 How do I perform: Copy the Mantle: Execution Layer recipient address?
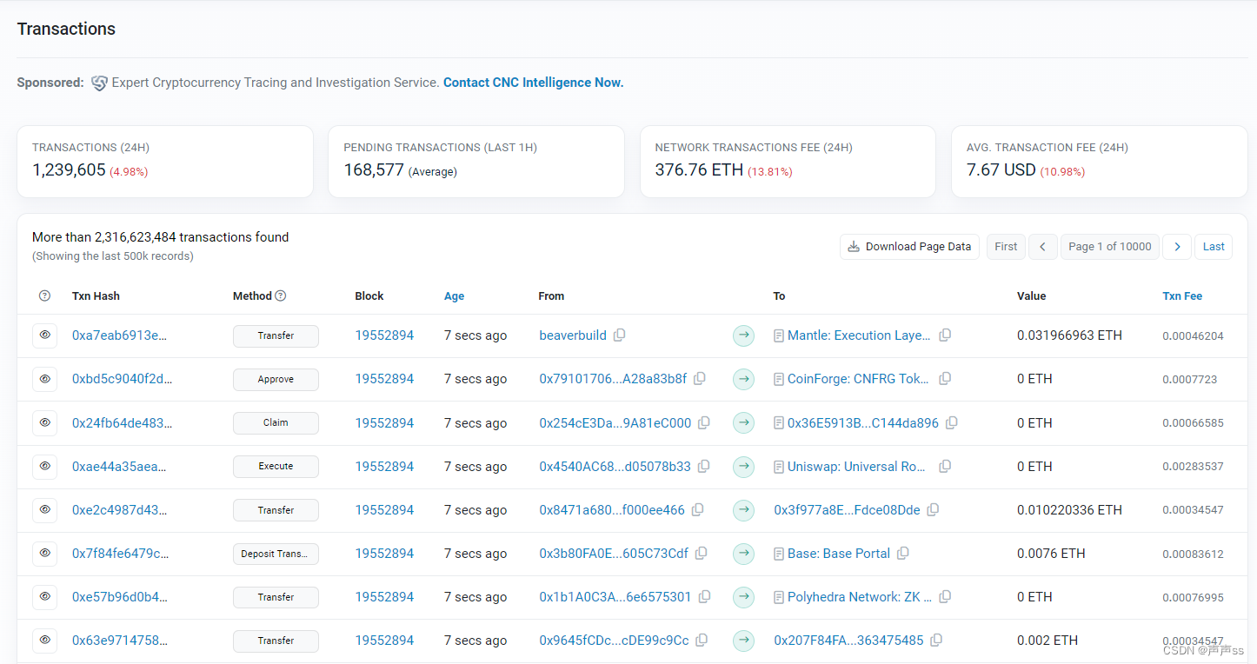tap(945, 335)
